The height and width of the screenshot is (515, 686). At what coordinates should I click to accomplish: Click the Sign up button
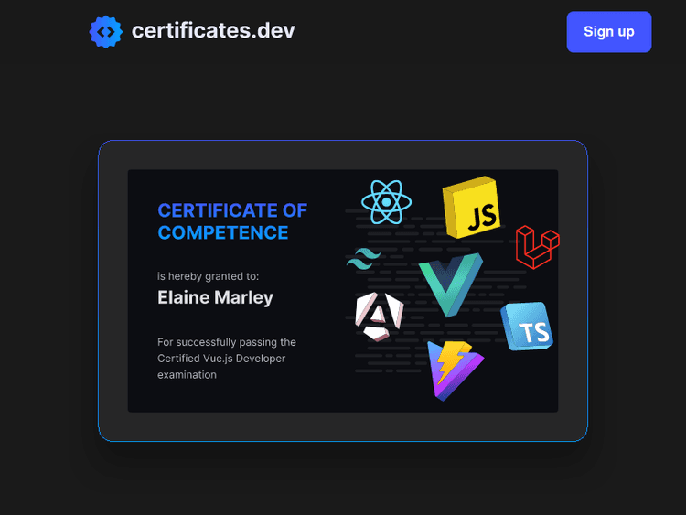click(x=608, y=32)
